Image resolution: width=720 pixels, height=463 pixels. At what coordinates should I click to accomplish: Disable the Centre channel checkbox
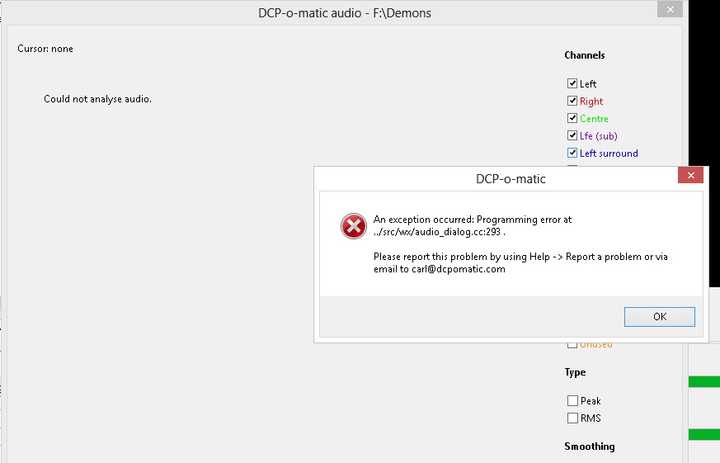pos(572,119)
